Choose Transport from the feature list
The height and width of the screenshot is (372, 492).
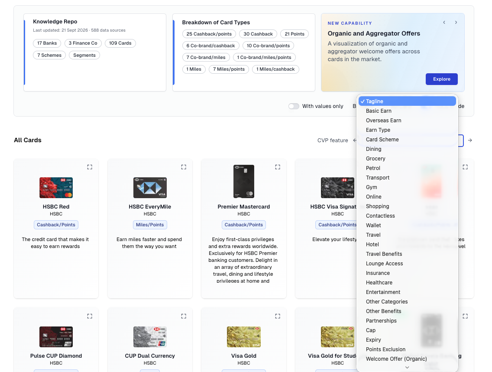(407, 177)
